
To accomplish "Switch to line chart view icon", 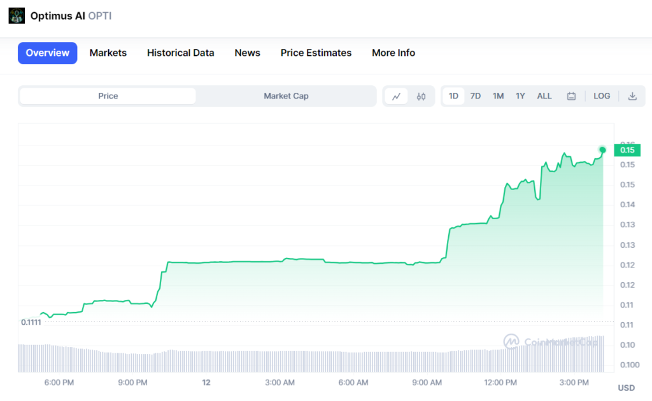I will (x=396, y=97).
